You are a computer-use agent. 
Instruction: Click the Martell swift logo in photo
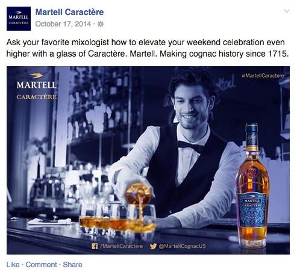(x=36, y=76)
